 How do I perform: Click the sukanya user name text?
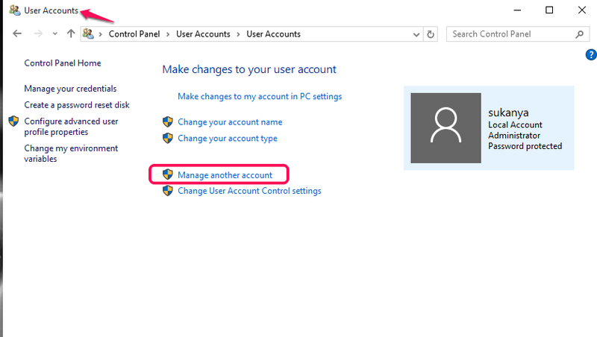[508, 113]
